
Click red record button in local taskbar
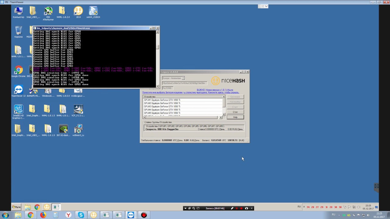pyautogui.click(x=144, y=215)
